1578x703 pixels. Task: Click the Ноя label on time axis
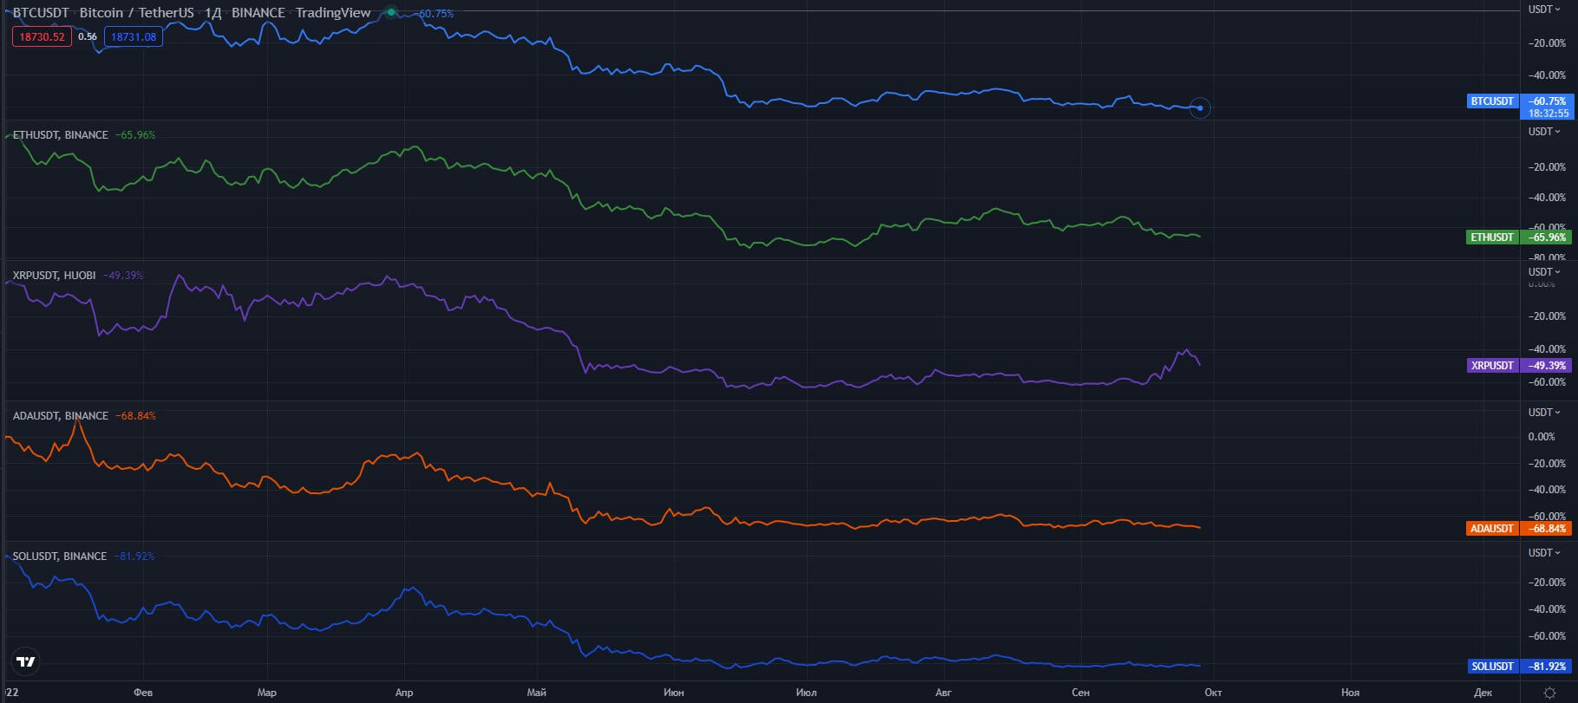click(x=1350, y=693)
